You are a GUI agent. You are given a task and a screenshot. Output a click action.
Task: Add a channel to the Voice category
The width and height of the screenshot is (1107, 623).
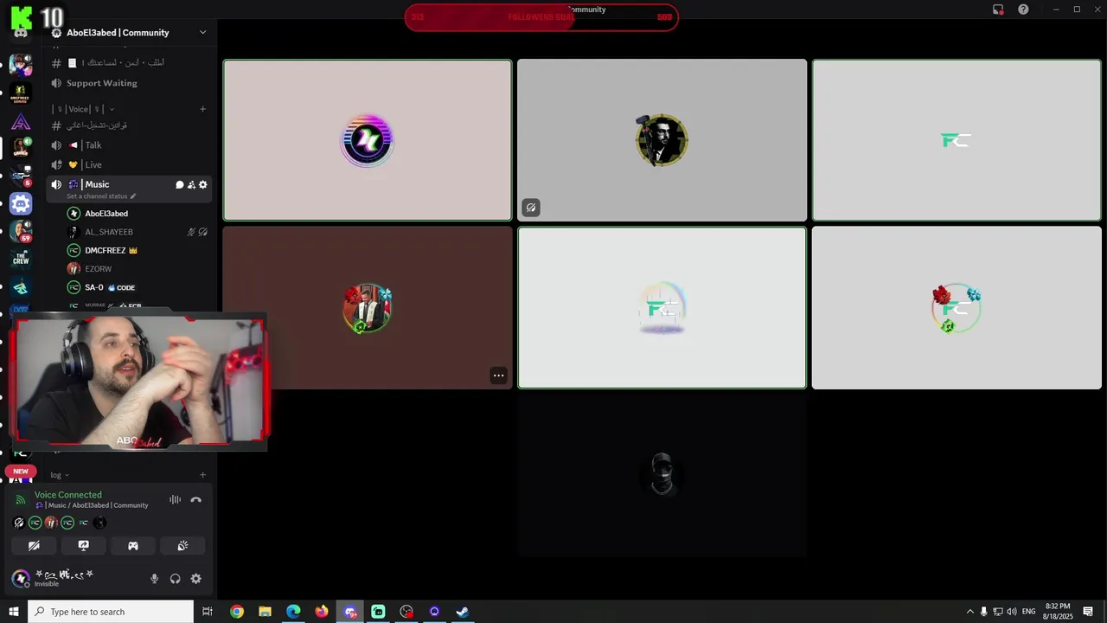203,109
